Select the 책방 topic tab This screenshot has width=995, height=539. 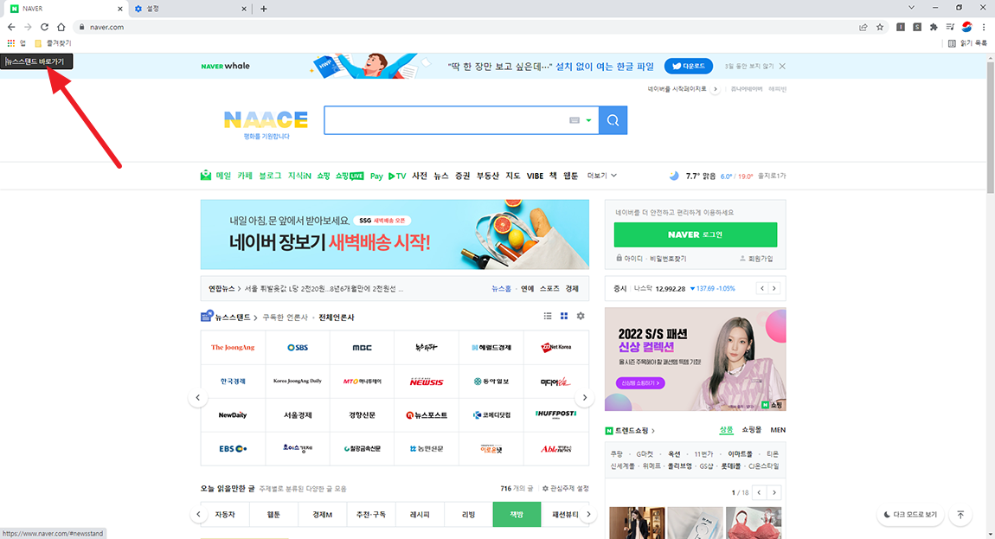click(x=517, y=514)
